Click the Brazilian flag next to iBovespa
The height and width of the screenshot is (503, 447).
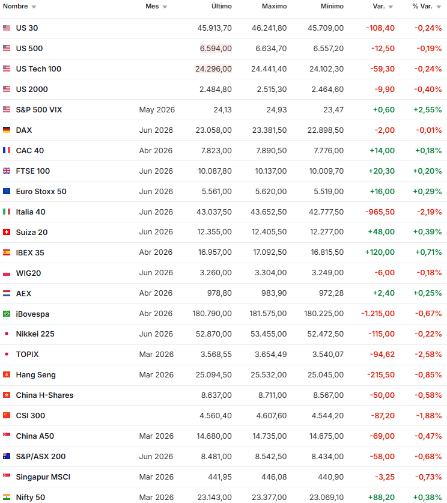(x=7, y=314)
